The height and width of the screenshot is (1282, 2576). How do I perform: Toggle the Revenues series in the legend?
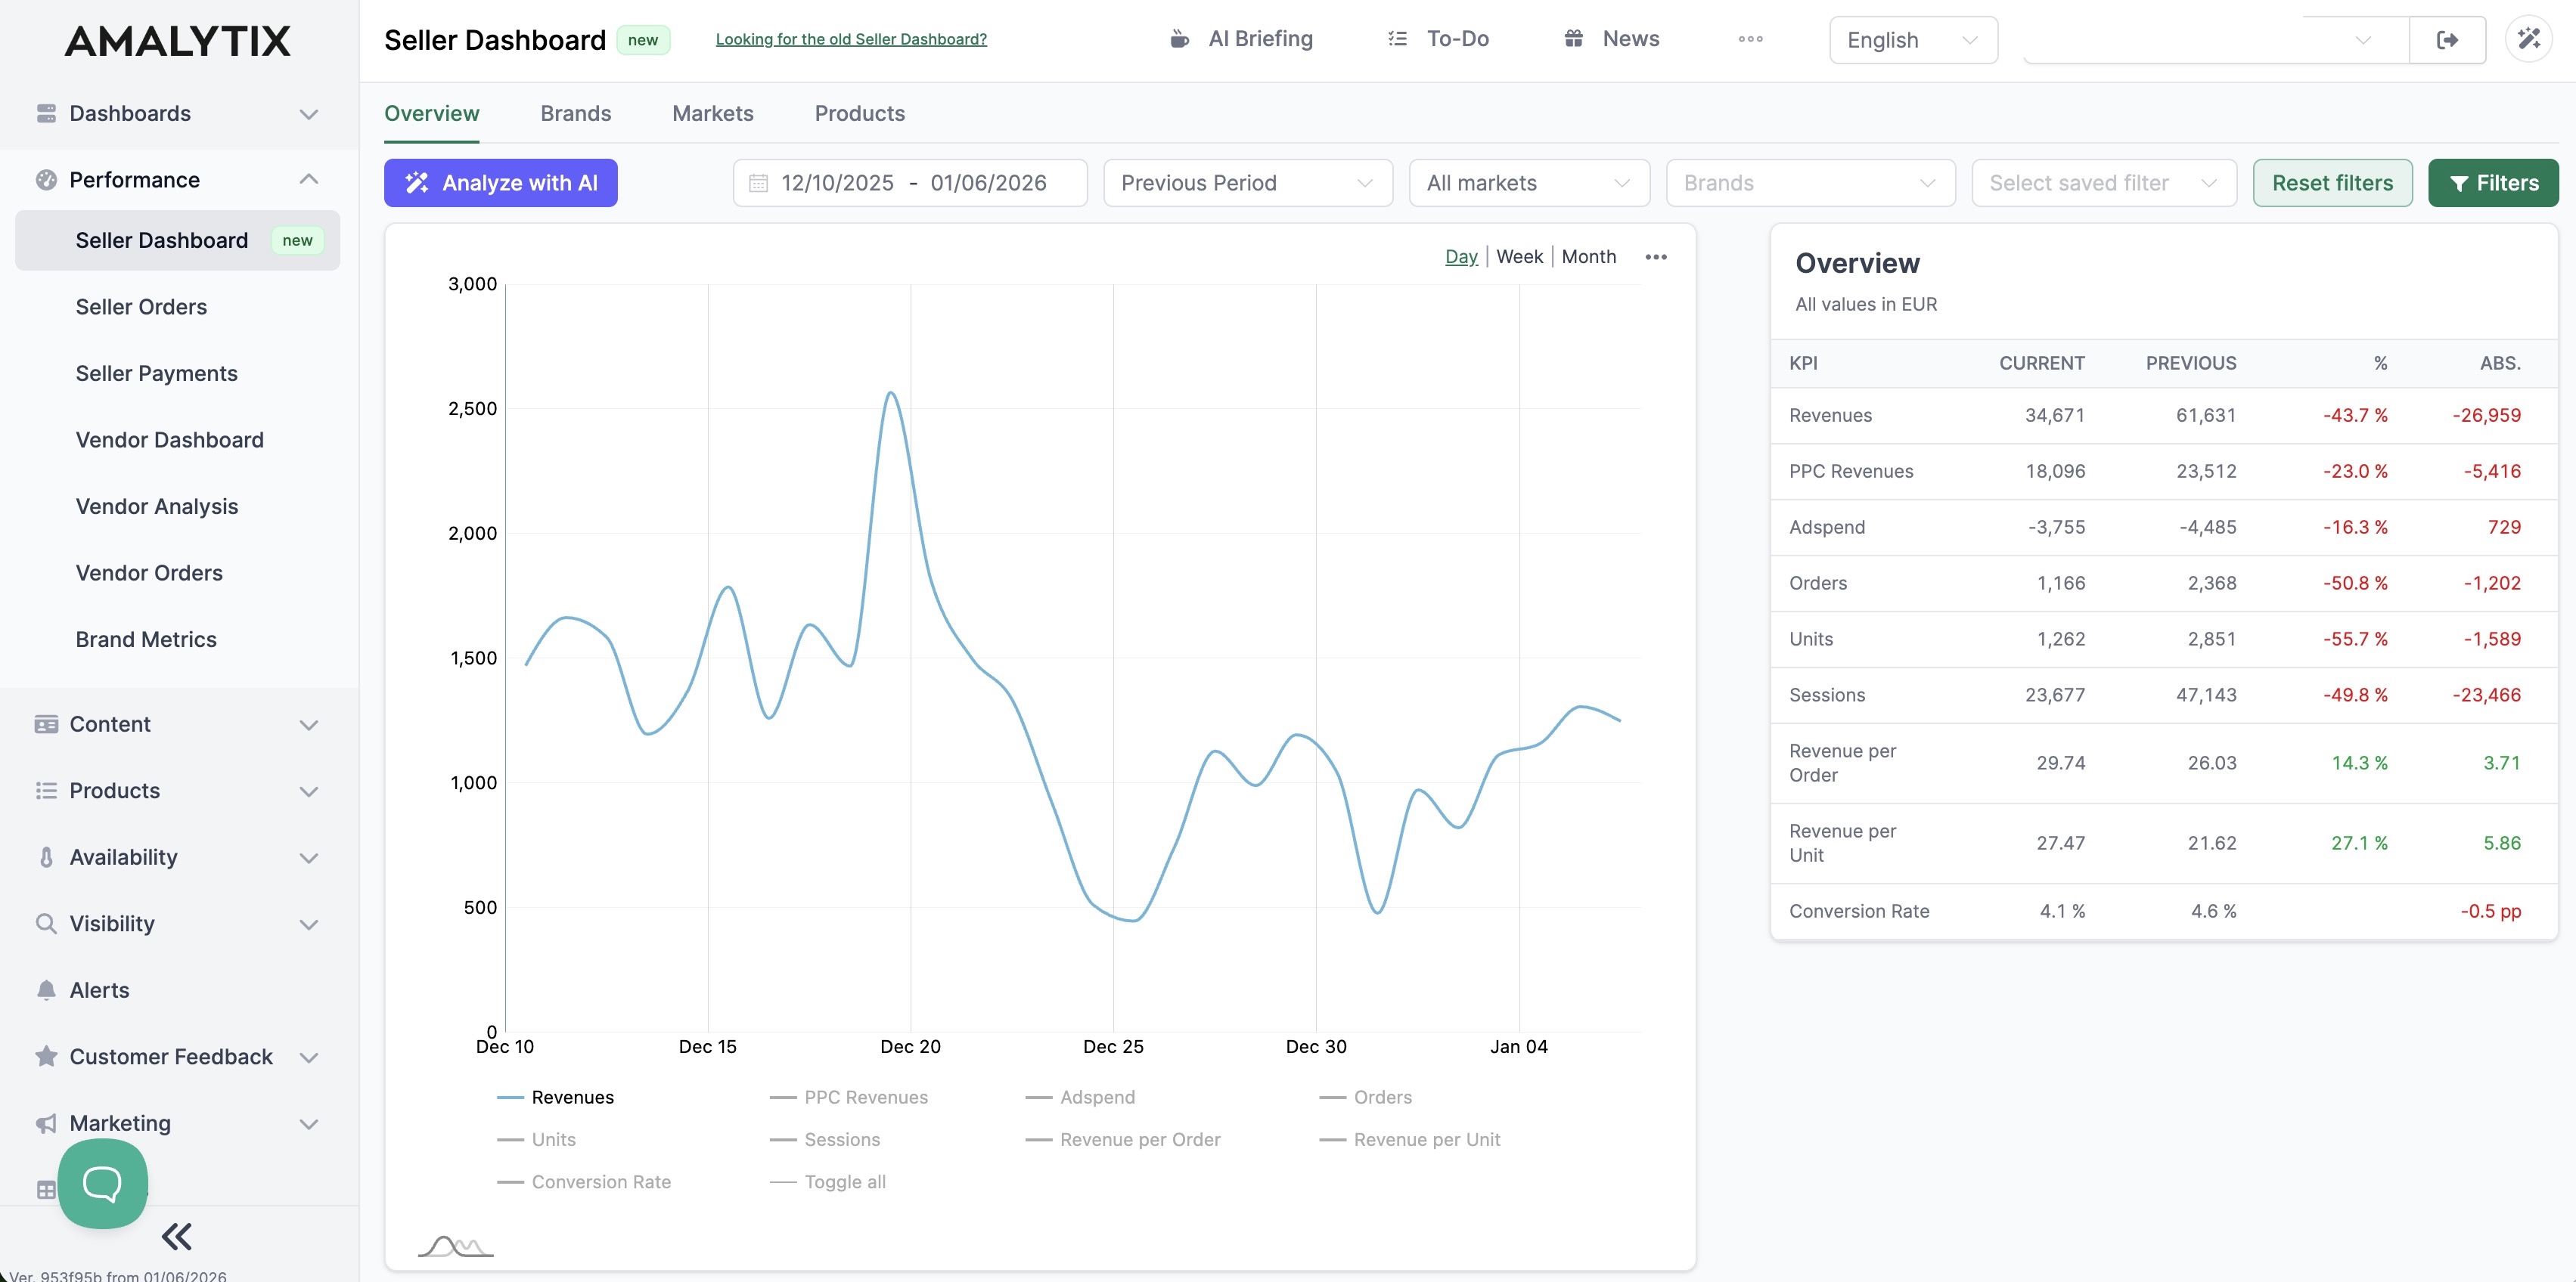coord(572,1096)
